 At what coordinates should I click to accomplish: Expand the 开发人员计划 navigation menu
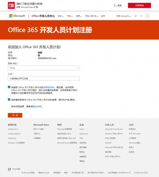pyautogui.click(x=92, y=16)
